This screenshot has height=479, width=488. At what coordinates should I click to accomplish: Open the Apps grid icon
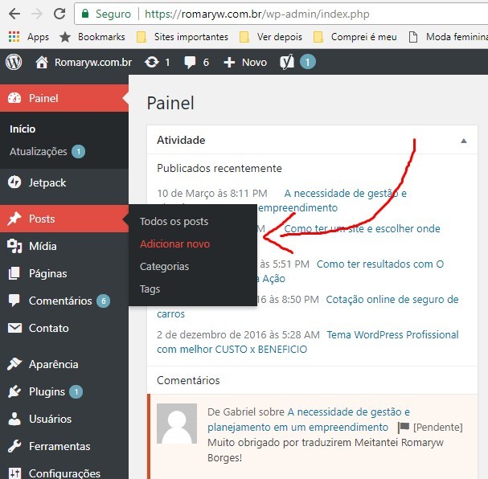(14, 37)
